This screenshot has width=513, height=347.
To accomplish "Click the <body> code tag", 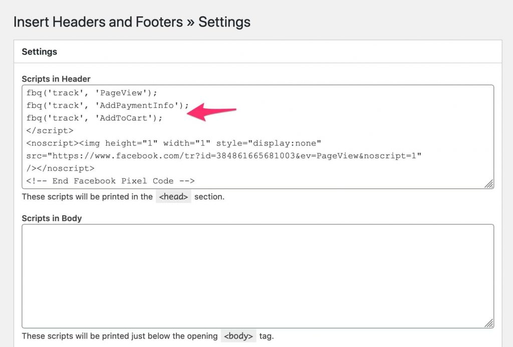I will point(238,336).
